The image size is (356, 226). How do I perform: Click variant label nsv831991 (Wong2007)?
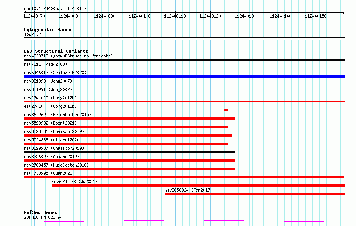(48, 89)
